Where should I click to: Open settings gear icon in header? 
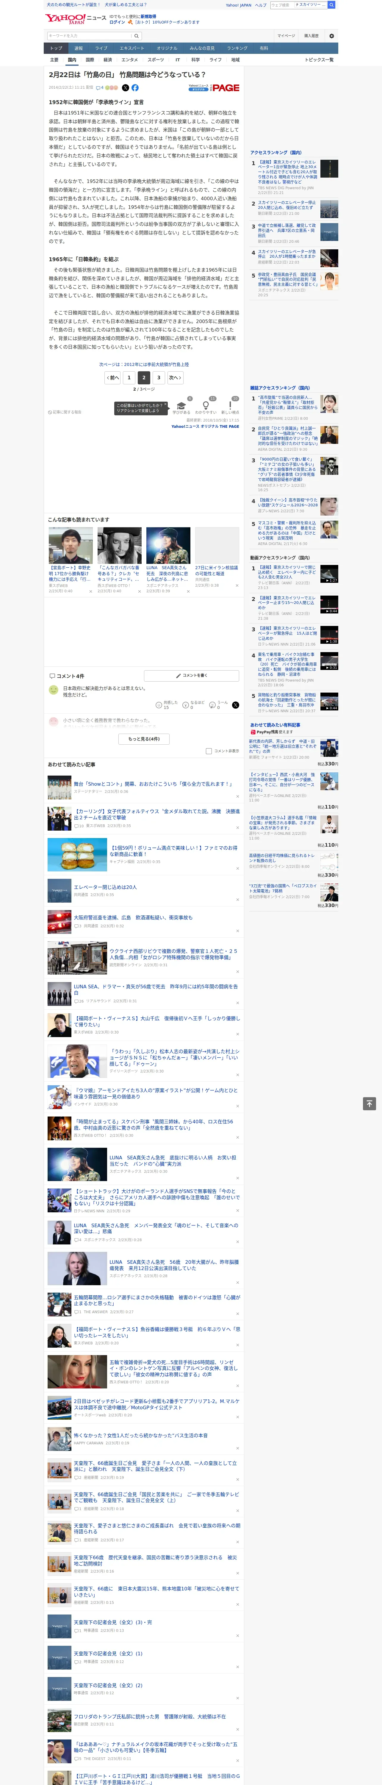coord(331,36)
